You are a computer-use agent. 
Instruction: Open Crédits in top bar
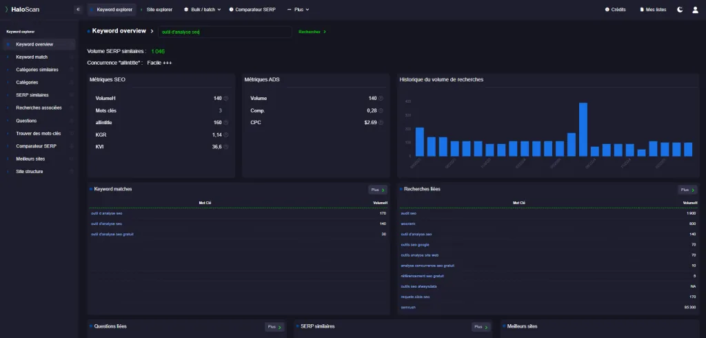pyautogui.click(x=615, y=10)
